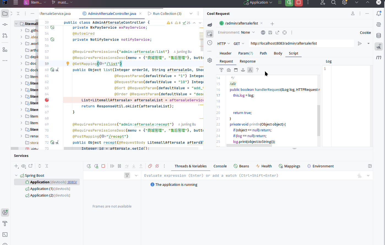385x245 pixels.
Task: Open the Services tool window stripe icon
Action: (5, 212)
